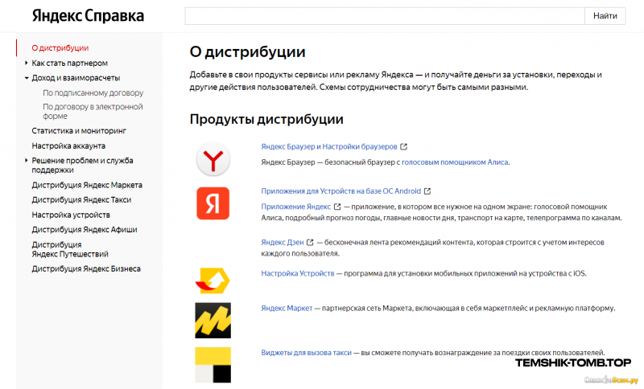This screenshot has height=389, width=644.
Task: Follow 'голосовым помощником Алиса' link
Action: [x=455, y=162]
